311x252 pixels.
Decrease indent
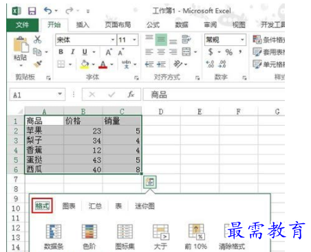(x=149, y=65)
